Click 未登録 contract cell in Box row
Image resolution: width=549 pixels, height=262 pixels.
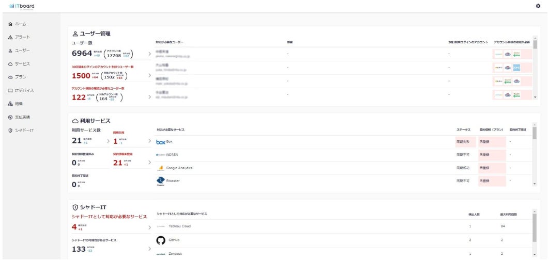pos(492,142)
